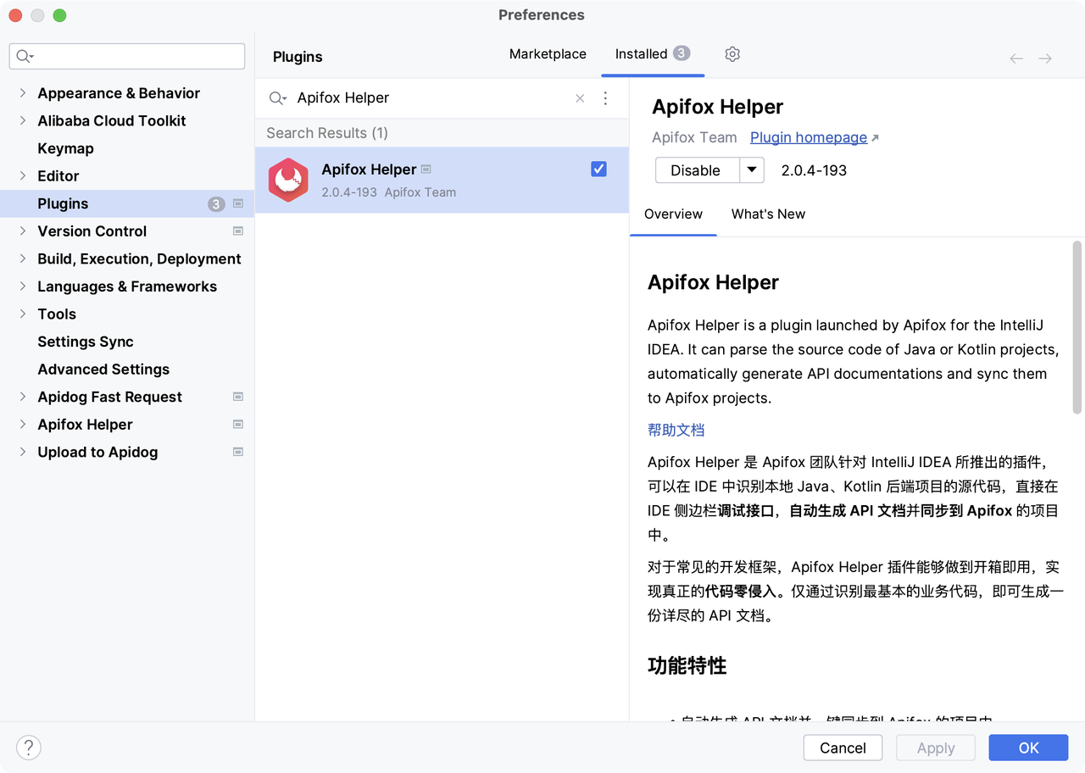Expand the Editor settings node
This screenshot has width=1085, height=773.
[x=22, y=175]
